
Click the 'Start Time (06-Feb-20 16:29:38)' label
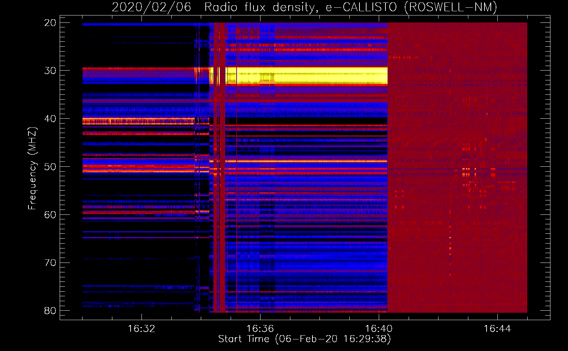pos(304,339)
